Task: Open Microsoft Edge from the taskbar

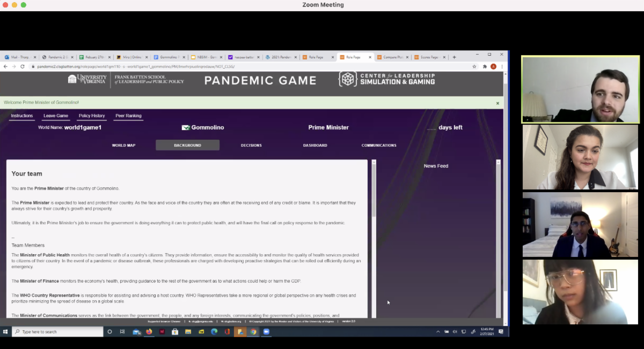Action: click(214, 332)
